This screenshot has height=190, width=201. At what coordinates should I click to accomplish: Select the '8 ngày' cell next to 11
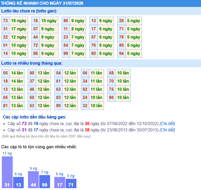[78, 29]
